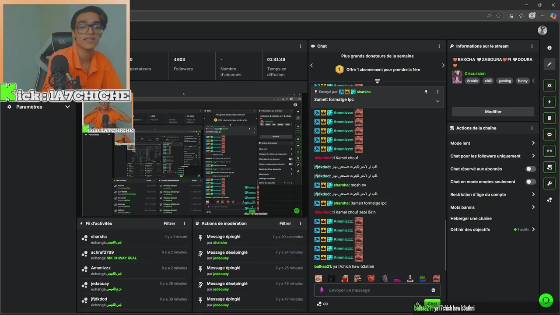The image size is (560, 315).
Task: Click Filtrer in Actions de modération panel
Action: point(285,224)
